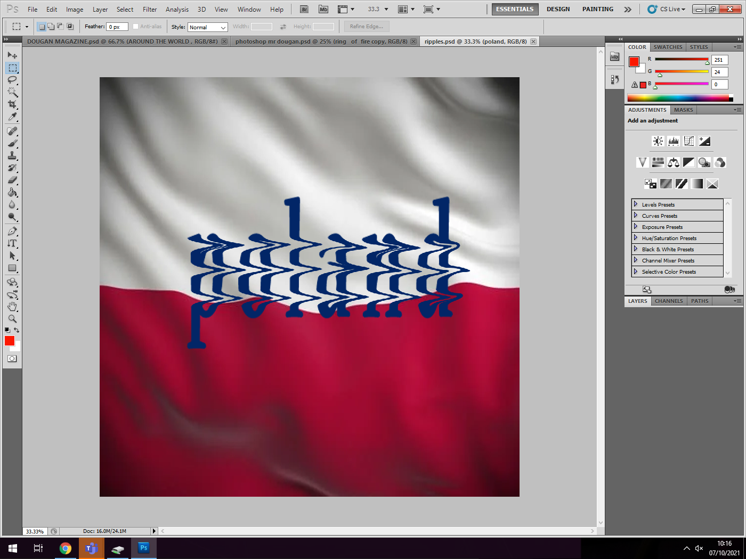Switch to the Masks tab
This screenshot has width=746, height=559.
[x=683, y=110]
